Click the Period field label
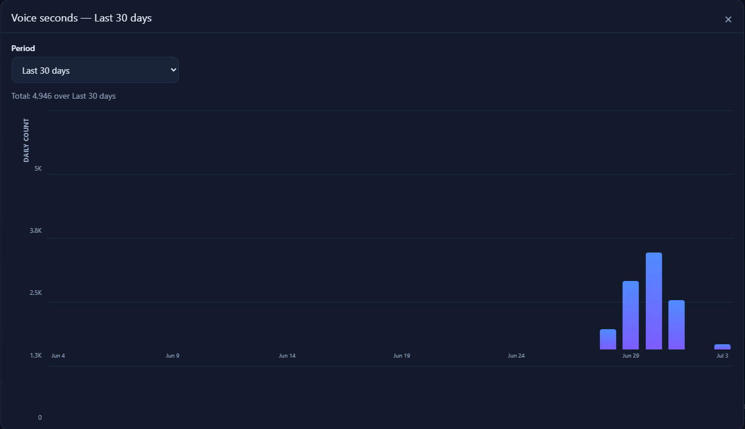The image size is (745, 429). (x=23, y=48)
